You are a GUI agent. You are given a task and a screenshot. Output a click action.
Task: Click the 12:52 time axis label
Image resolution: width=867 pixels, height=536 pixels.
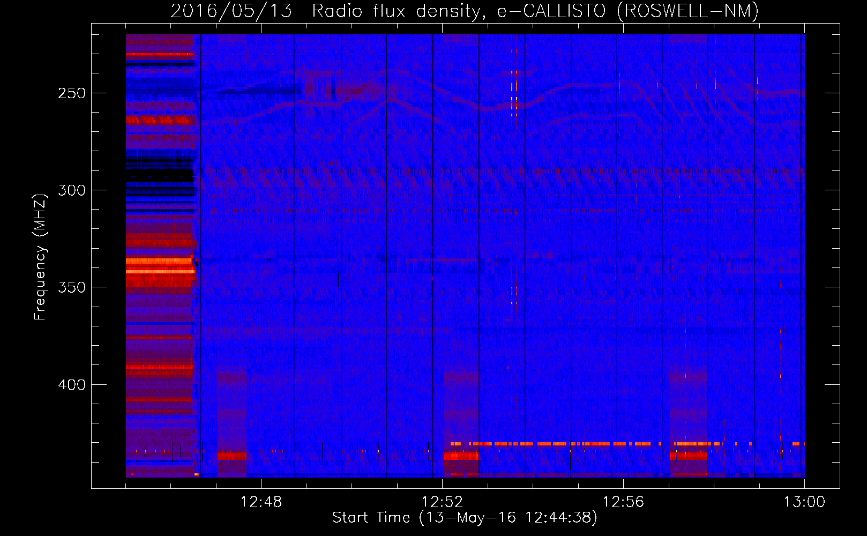point(442,502)
